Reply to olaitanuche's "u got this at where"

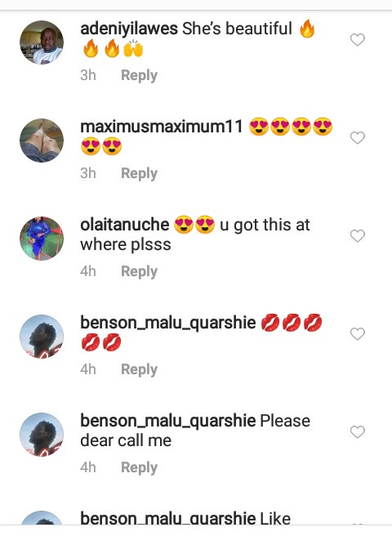(139, 271)
